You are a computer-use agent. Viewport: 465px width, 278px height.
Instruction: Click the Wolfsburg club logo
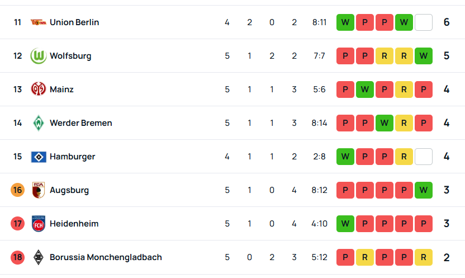[x=38, y=56]
